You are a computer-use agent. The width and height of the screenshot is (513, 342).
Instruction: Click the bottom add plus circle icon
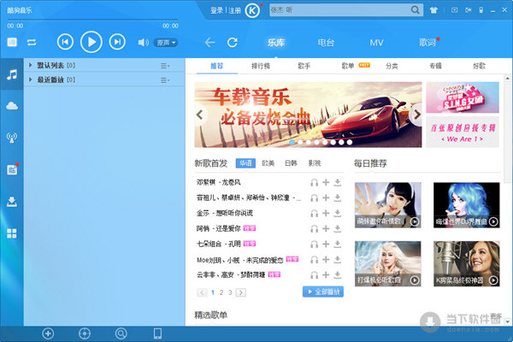tap(48, 333)
